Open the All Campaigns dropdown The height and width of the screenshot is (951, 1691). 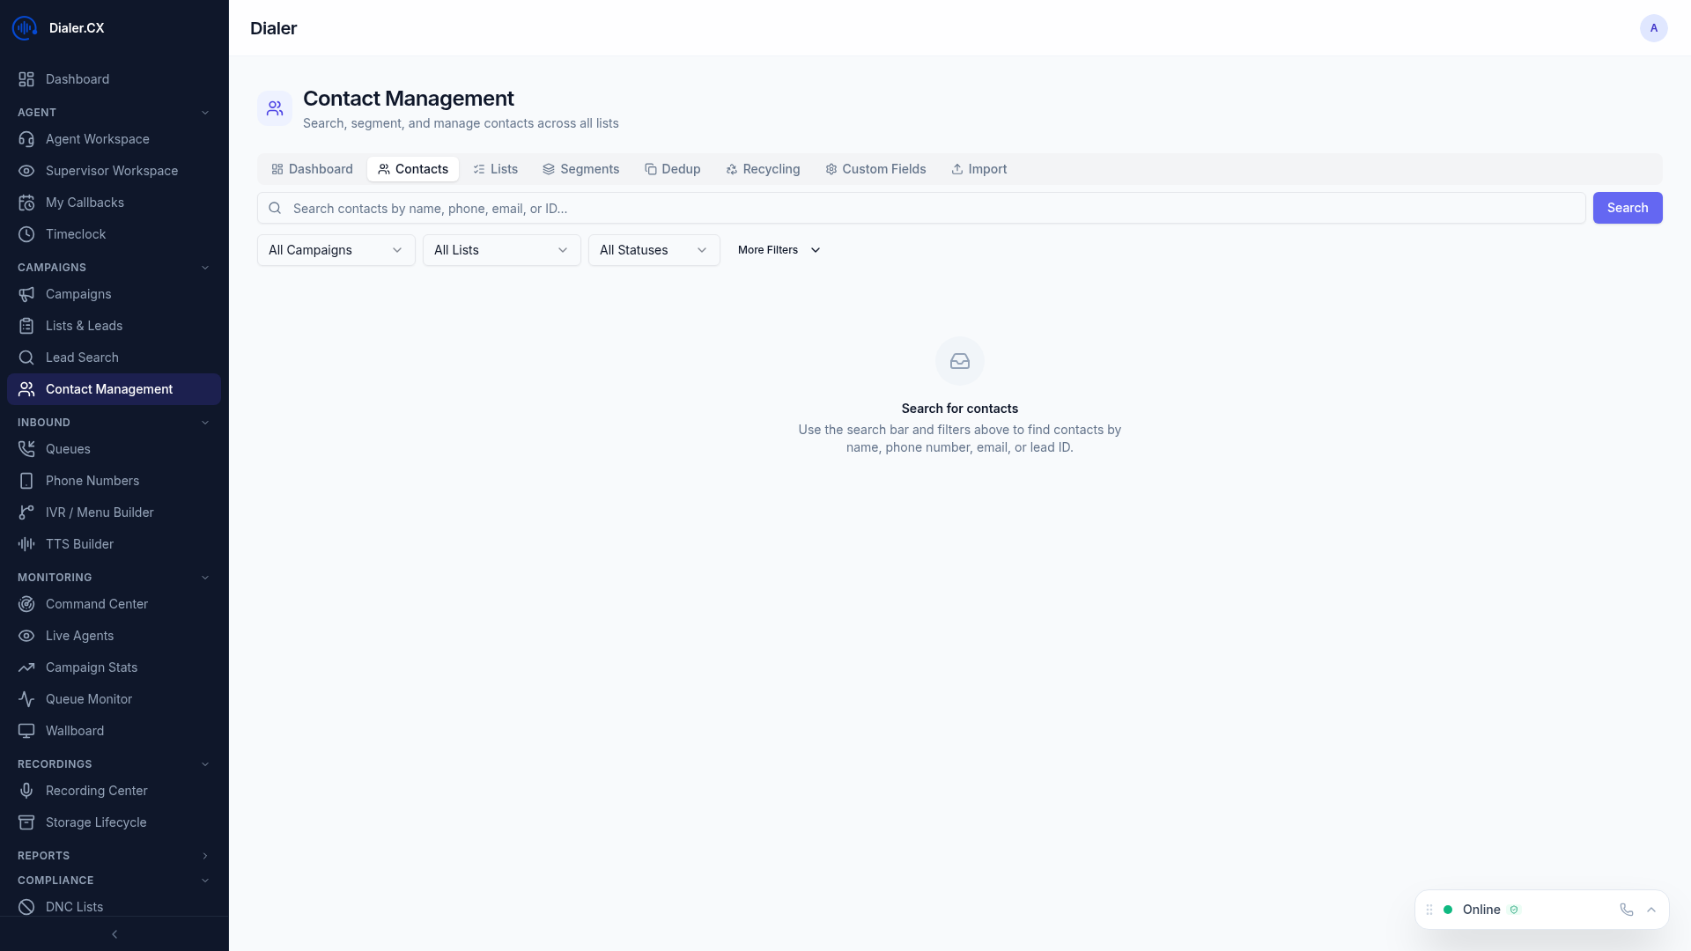(335, 250)
